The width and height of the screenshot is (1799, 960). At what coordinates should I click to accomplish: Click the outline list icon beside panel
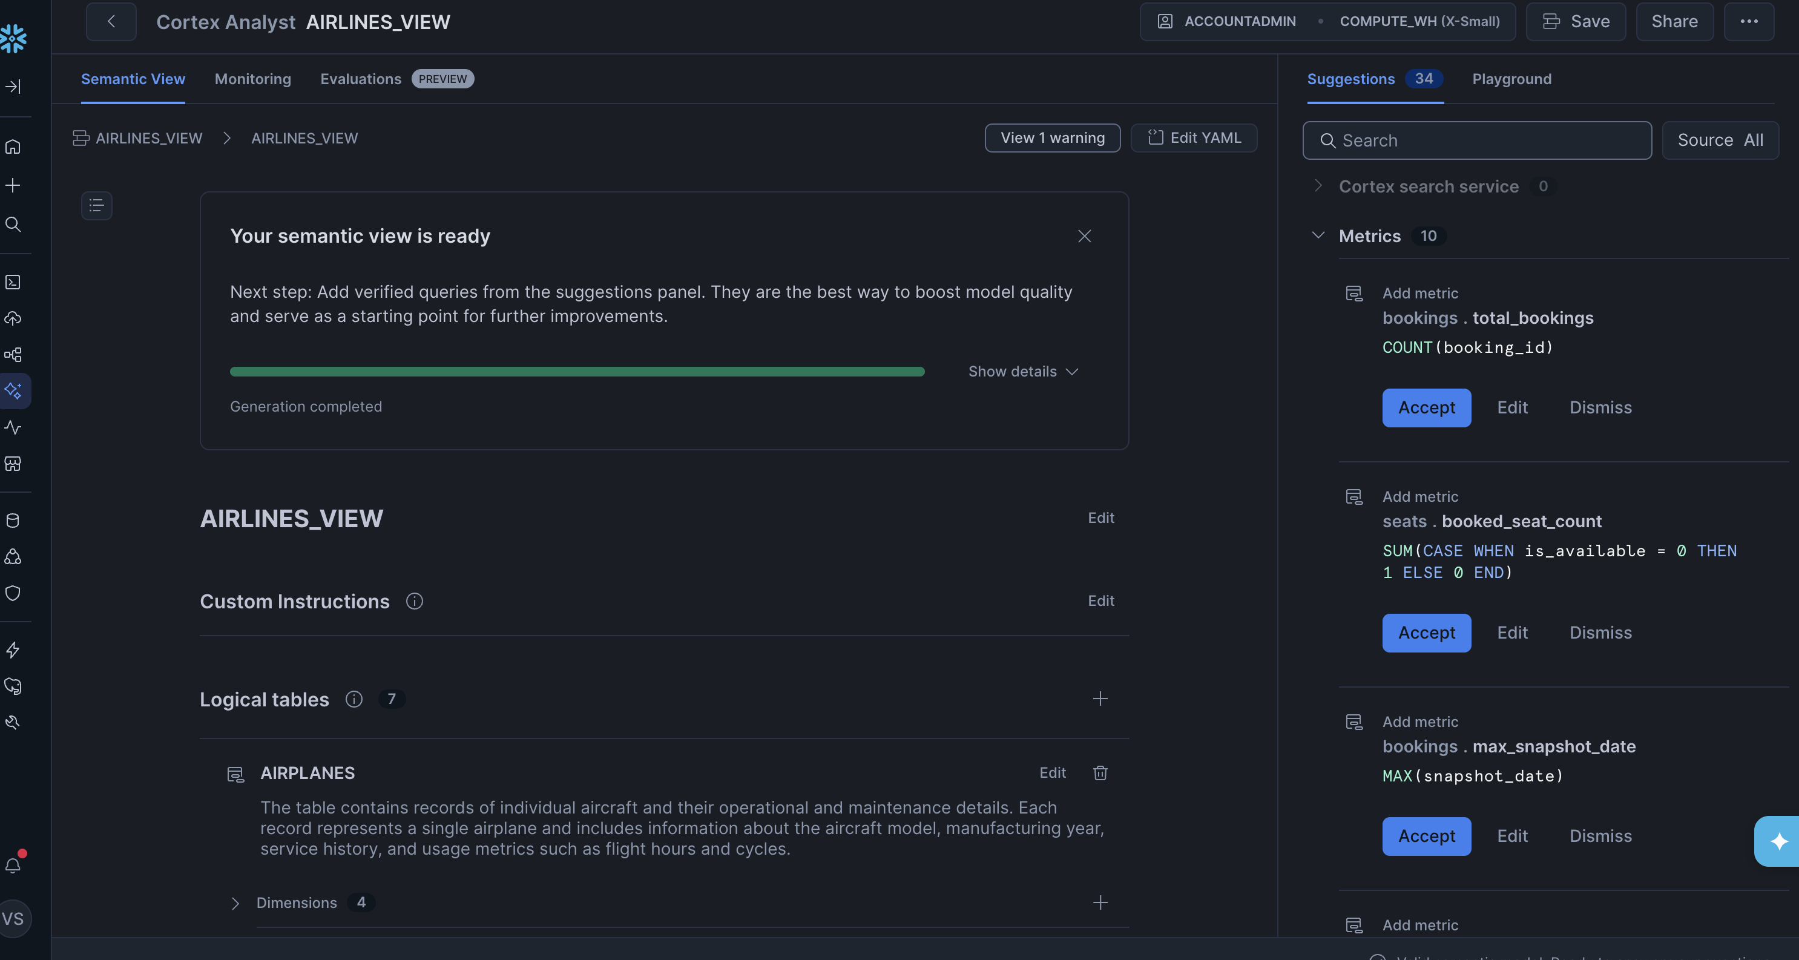[x=96, y=205]
